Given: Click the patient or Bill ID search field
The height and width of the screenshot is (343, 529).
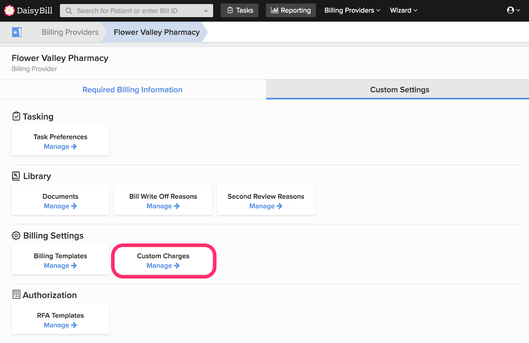Looking at the screenshot, I should pos(137,11).
